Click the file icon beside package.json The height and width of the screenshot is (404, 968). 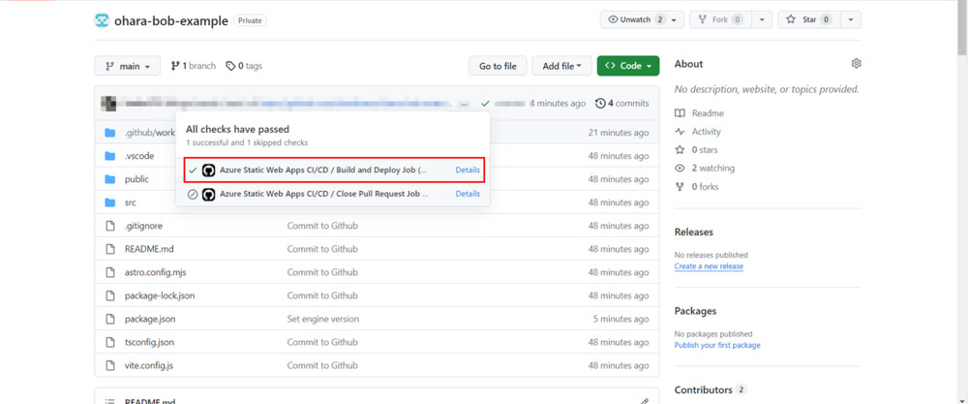pyautogui.click(x=110, y=320)
